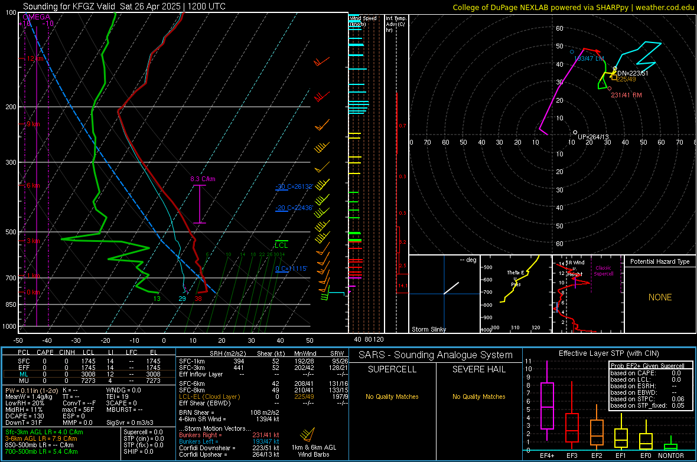Select the EFF parcel row
Image resolution: width=697 pixels, height=462 pixels.
89,368
